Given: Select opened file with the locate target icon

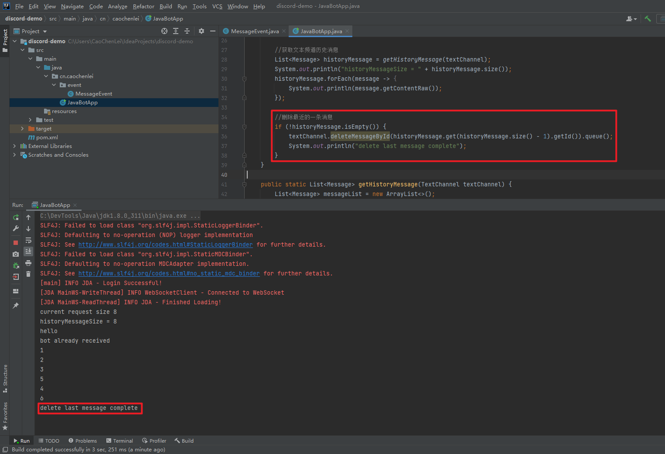Looking at the screenshot, I should coord(164,31).
